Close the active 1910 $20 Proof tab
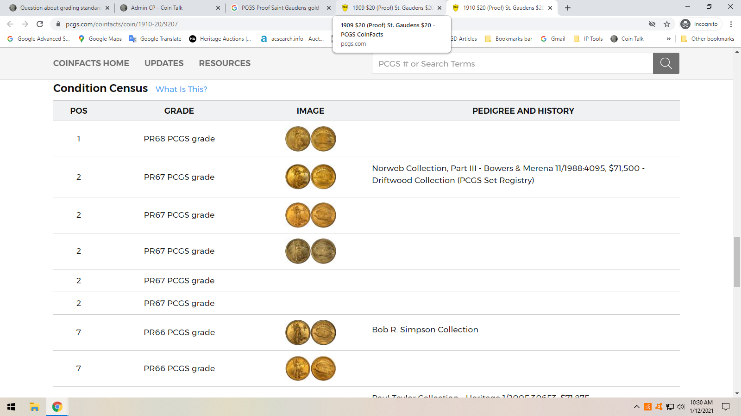 (550, 8)
